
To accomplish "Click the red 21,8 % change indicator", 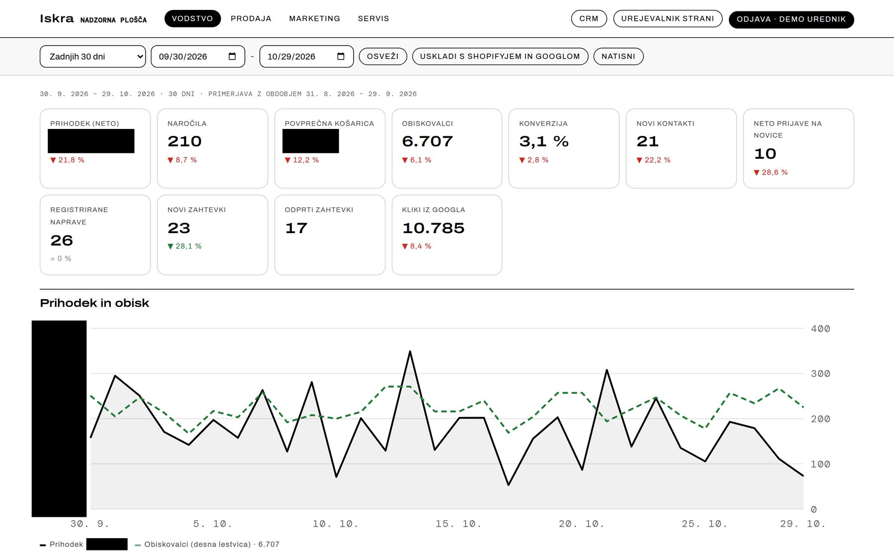I will (x=68, y=160).
